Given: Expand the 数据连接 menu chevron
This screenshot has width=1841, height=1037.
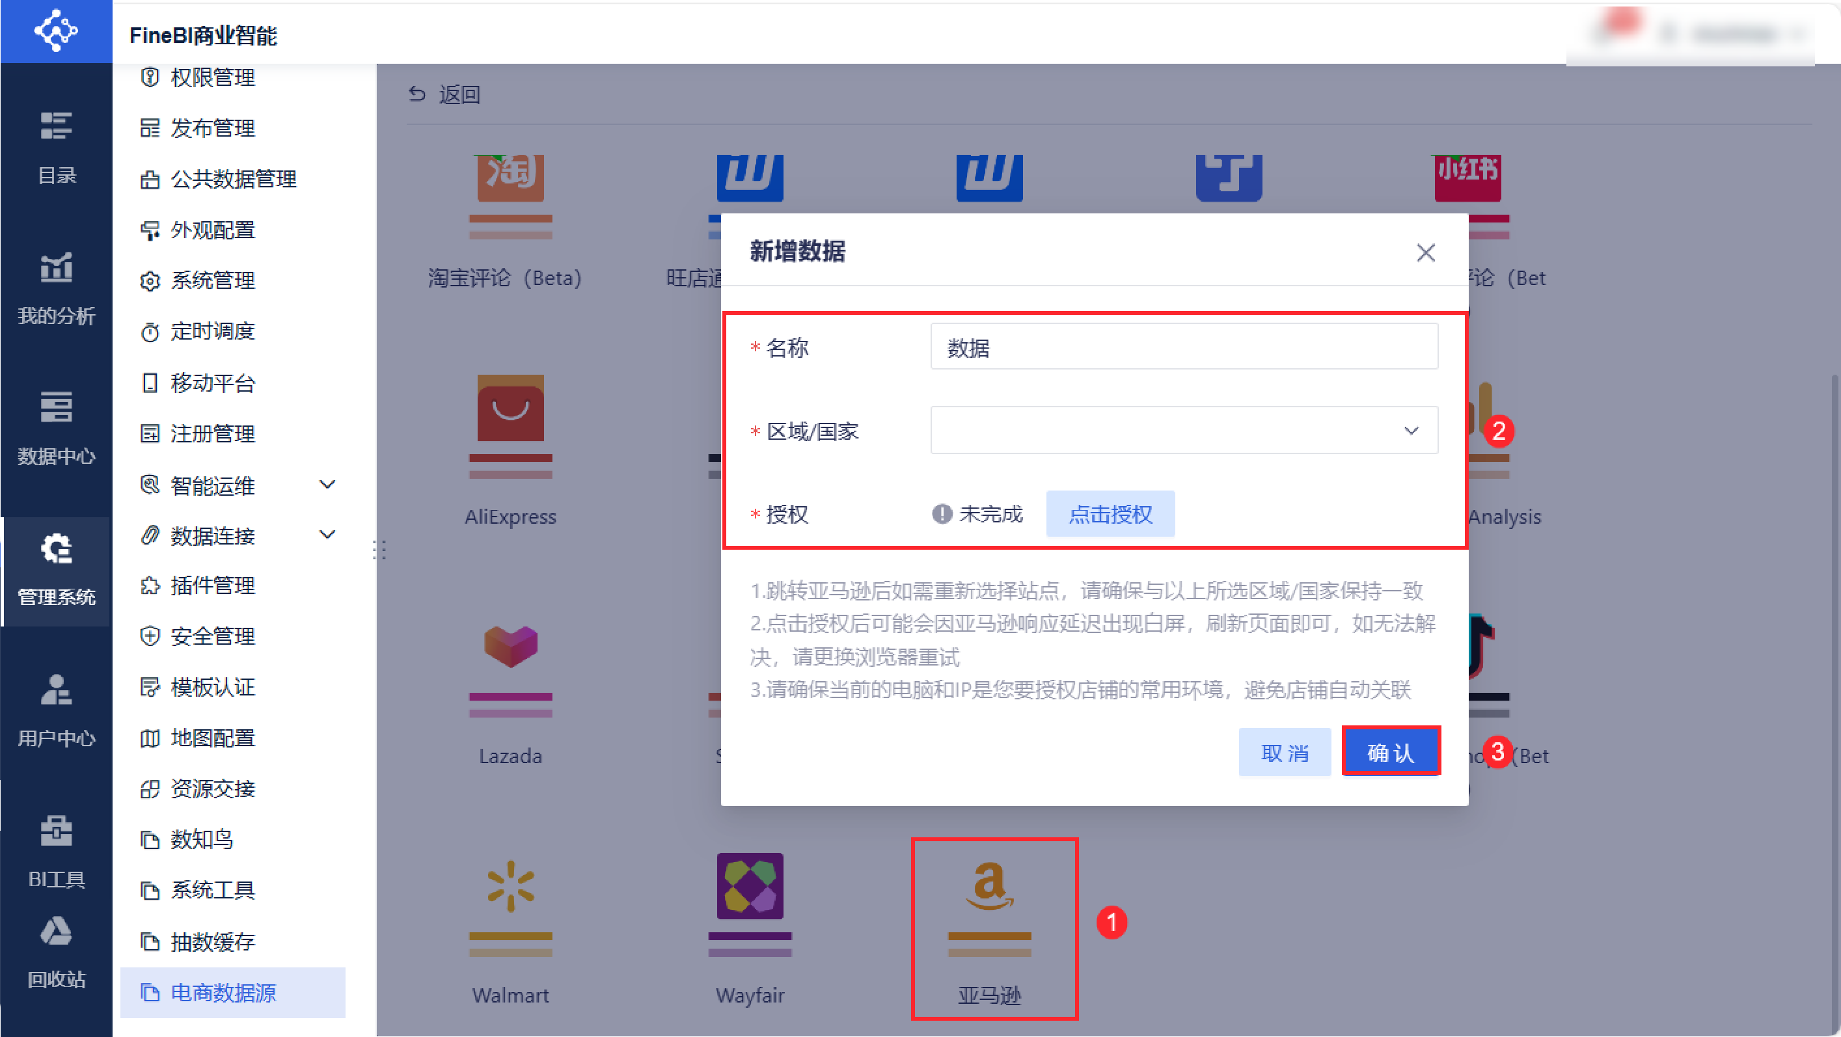Looking at the screenshot, I should 327,535.
